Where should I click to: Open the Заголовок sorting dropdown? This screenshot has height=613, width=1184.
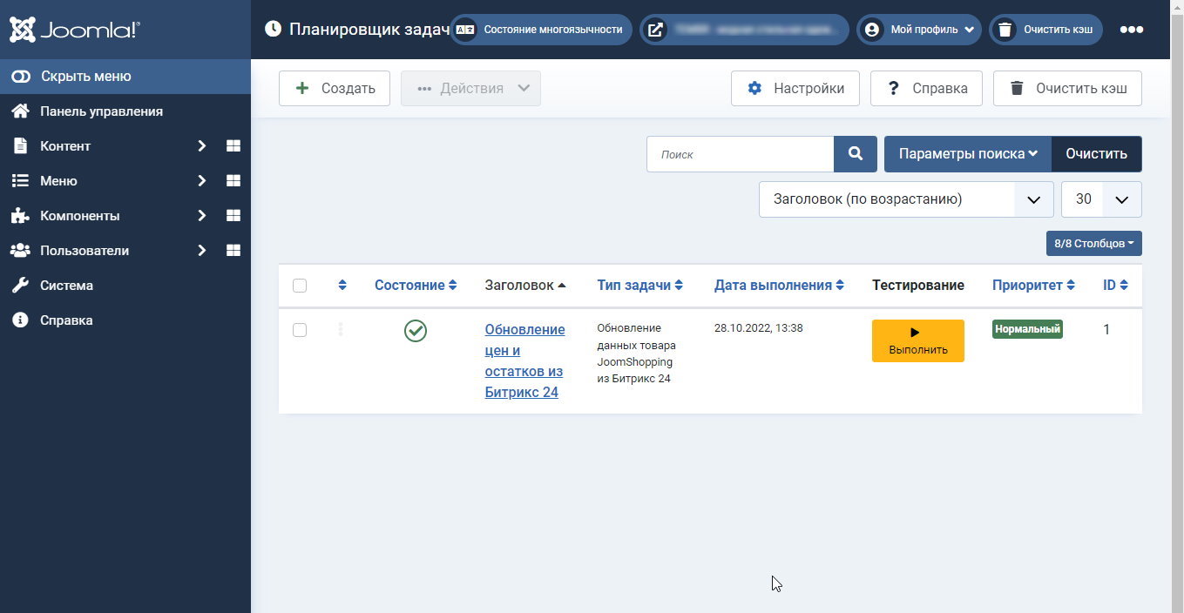[905, 199]
